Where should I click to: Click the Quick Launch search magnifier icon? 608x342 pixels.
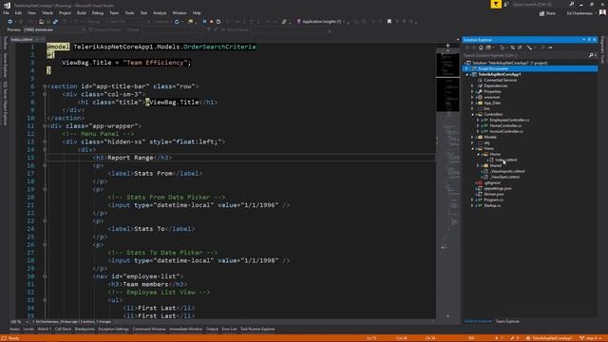point(572,4)
